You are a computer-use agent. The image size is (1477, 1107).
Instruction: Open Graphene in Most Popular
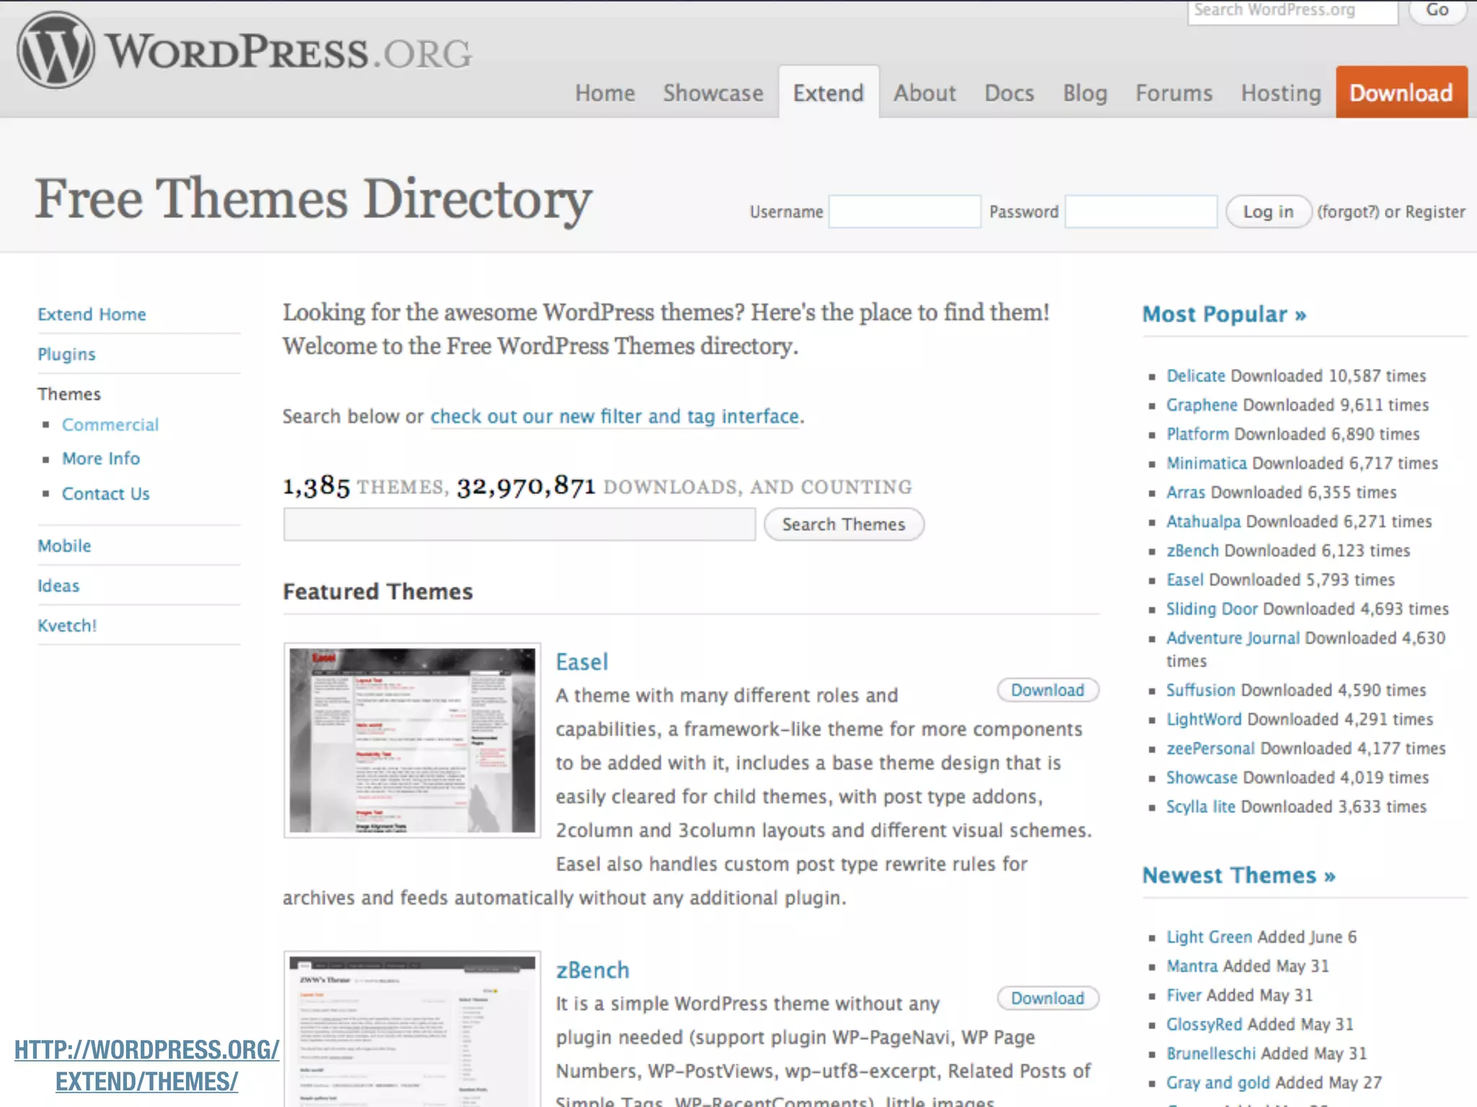pyautogui.click(x=1202, y=405)
